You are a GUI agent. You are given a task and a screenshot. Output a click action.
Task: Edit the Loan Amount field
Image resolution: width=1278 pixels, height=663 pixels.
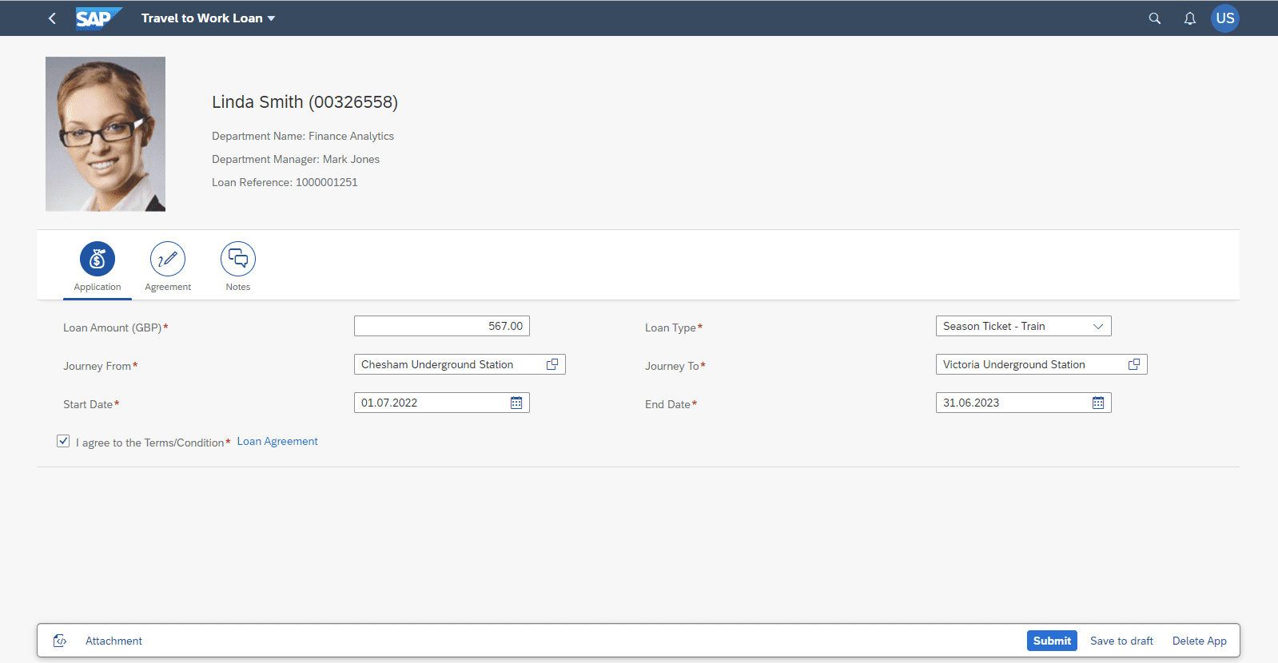click(x=442, y=326)
